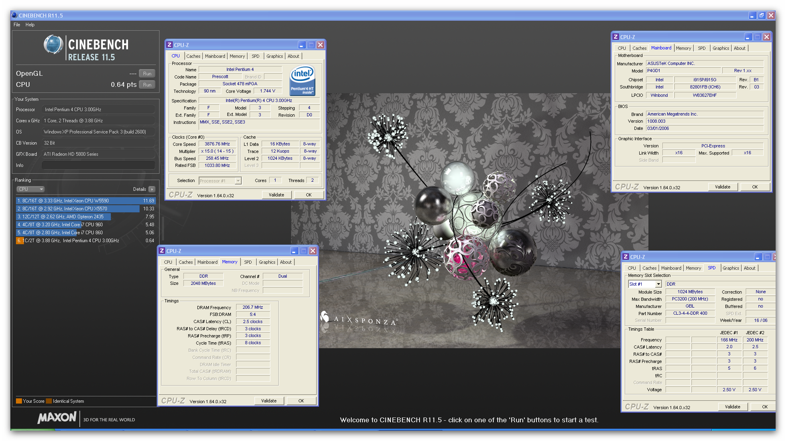Viewport: 786px width, 441px height.
Task: Click the Core Speed value 3876.76 MHz
Action: coord(217,144)
